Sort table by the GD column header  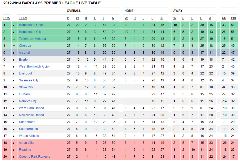click(x=224, y=18)
